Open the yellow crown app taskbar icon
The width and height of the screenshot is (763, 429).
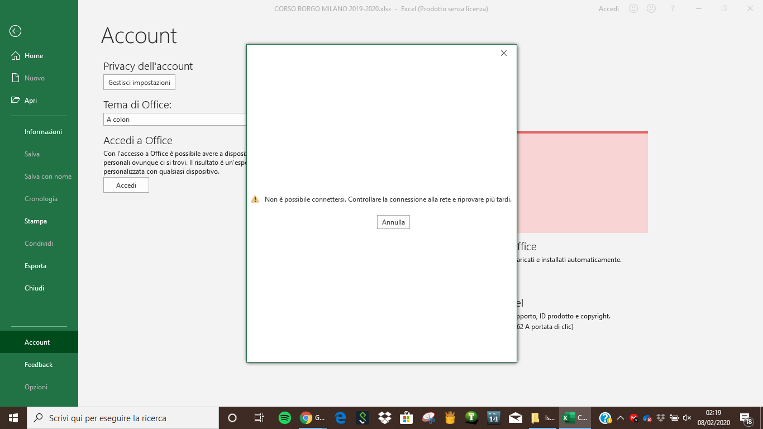(x=450, y=418)
